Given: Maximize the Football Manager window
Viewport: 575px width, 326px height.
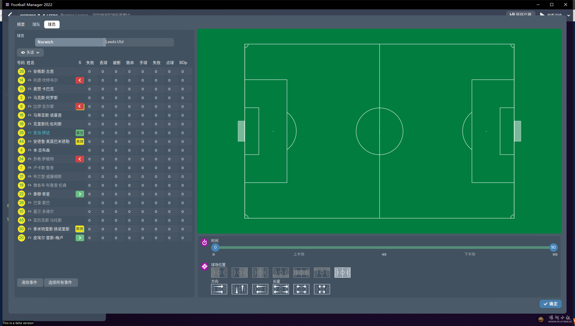Looking at the screenshot, I should point(552,5).
